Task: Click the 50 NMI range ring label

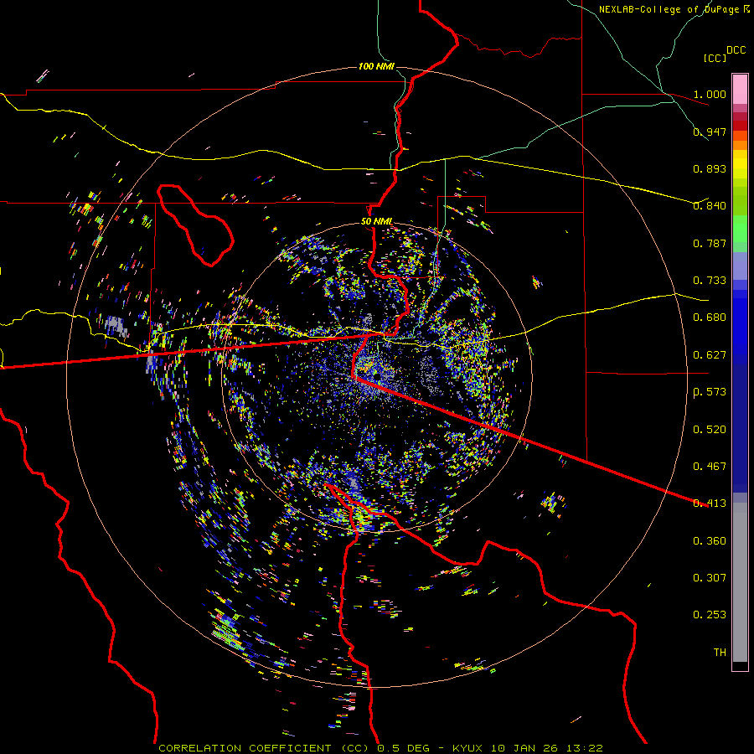Action: coord(377,222)
